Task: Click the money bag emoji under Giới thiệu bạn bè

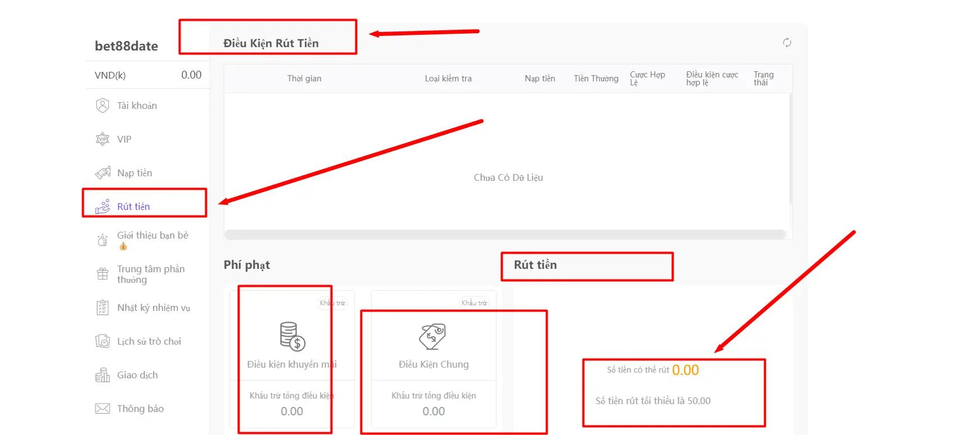Action: [123, 246]
